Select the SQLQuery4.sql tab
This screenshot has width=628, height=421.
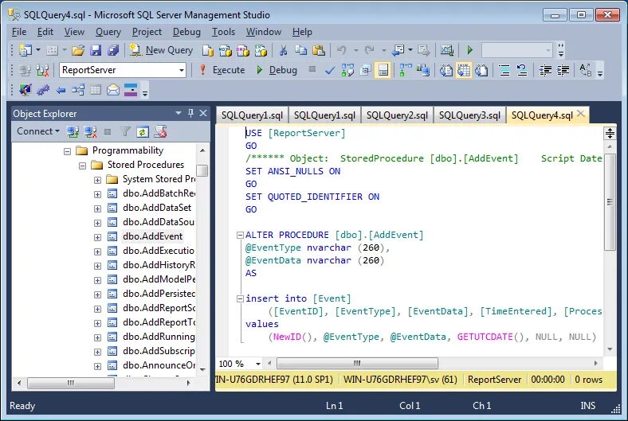pyautogui.click(x=542, y=115)
